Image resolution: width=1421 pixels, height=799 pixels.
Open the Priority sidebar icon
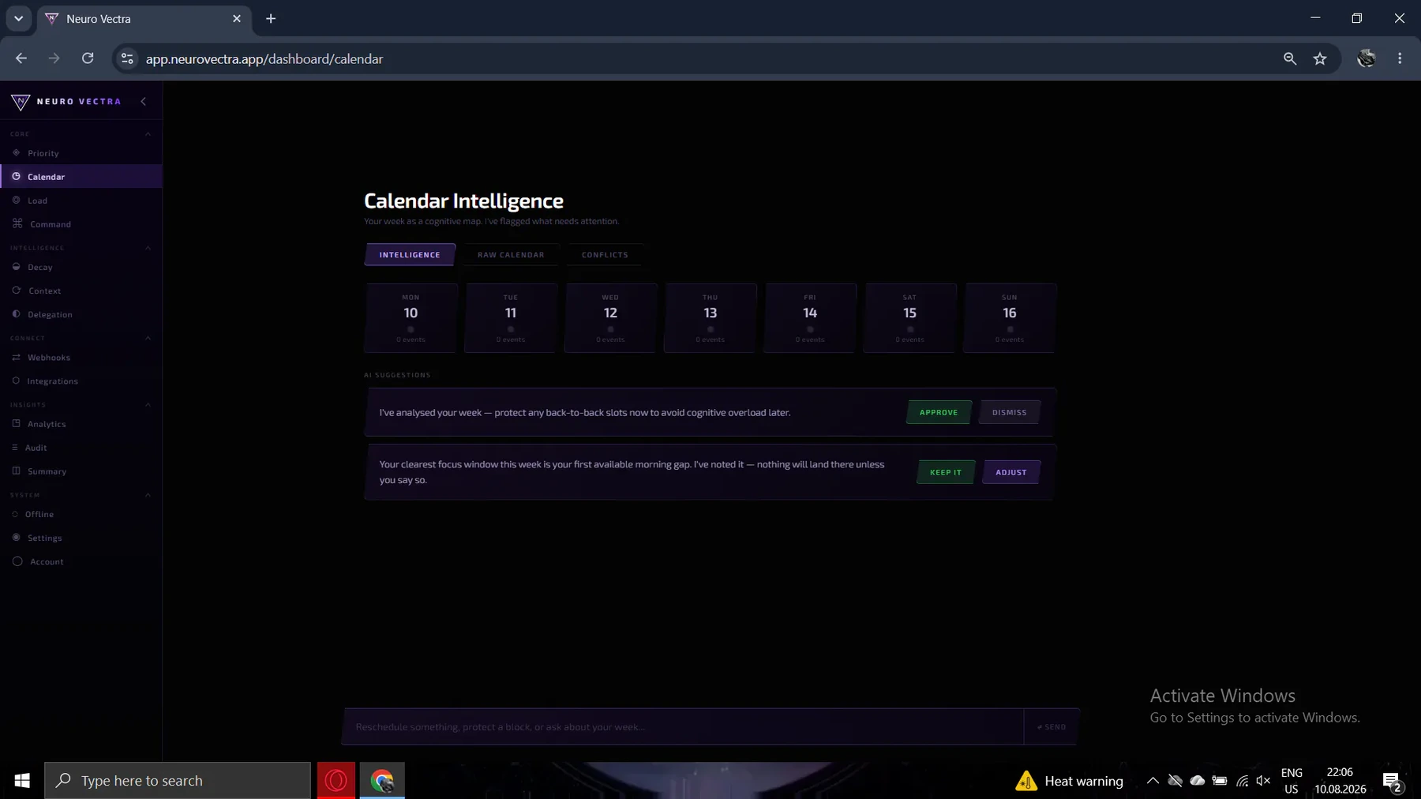point(16,152)
